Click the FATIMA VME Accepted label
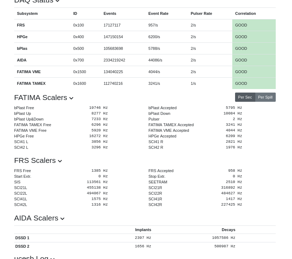The height and width of the screenshot is (259, 292). click(169, 130)
